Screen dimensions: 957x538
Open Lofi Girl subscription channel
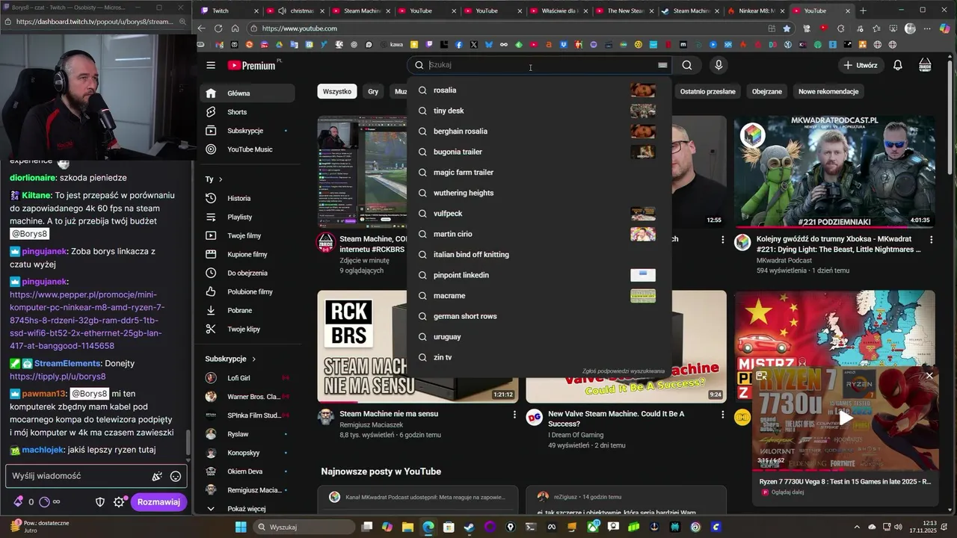point(247,378)
